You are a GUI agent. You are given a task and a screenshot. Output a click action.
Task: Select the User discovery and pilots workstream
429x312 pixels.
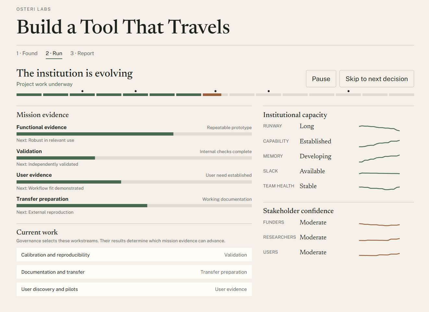click(x=134, y=289)
